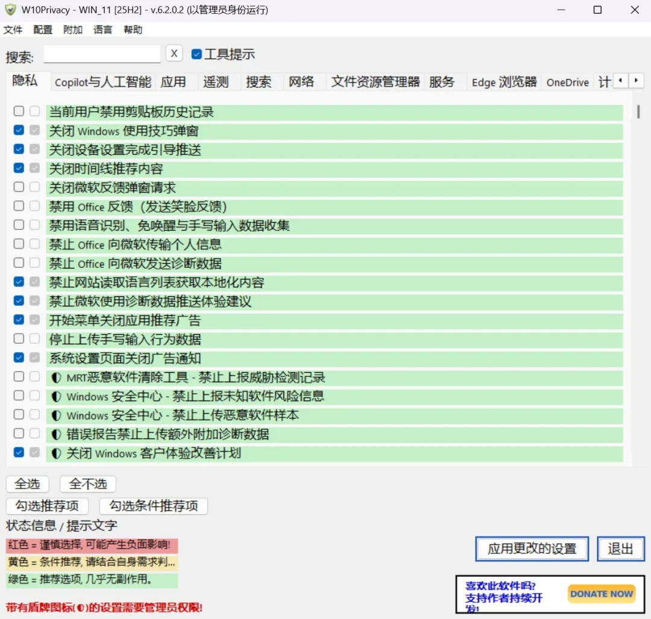Switch to Copilot与人工智能 tab
Image resolution: width=651 pixels, height=619 pixels.
(x=103, y=82)
